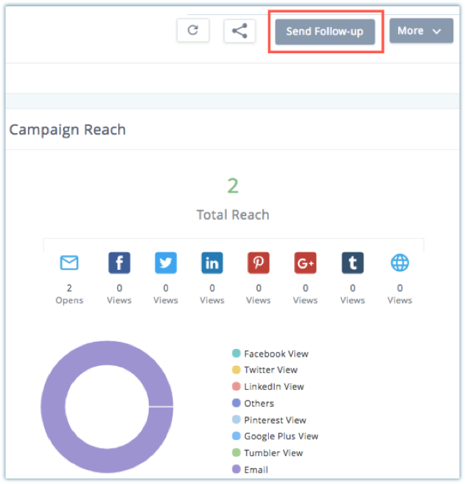
Task: Select the LinkedIn views icon
Action: 212,263
